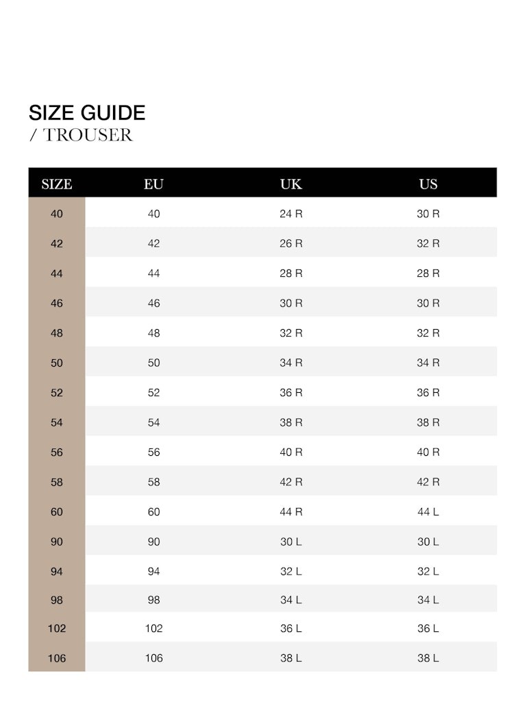The image size is (526, 702).
Task: Click the / TROUSER subtitle
Action: click(81, 135)
